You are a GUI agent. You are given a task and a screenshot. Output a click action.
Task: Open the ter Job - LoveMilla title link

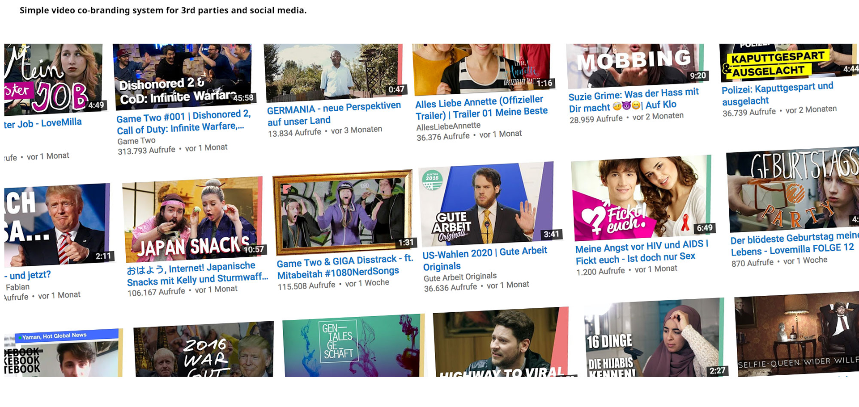point(43,123)
